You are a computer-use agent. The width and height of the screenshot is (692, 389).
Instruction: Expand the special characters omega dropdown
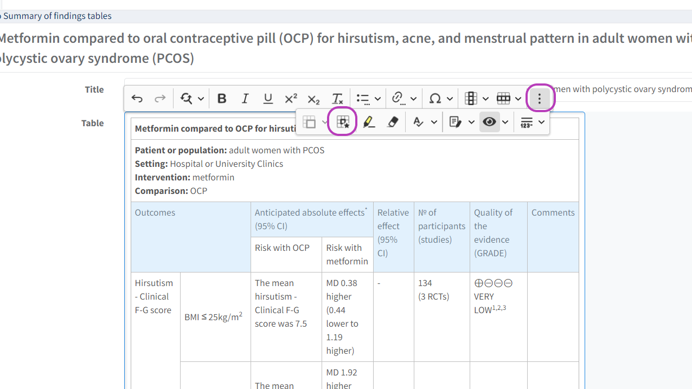[x=450, y=99]
